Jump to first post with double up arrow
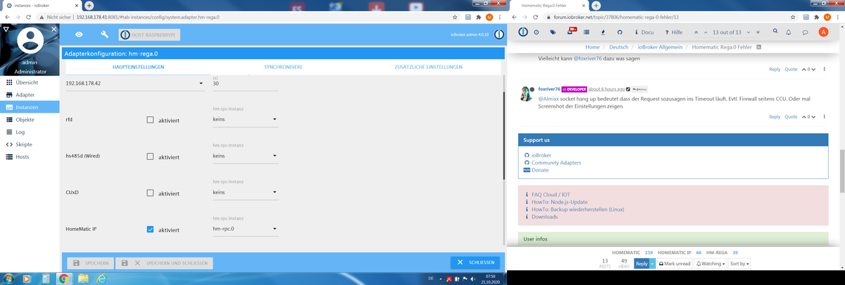845x285 pixels. tap(696, 32)
